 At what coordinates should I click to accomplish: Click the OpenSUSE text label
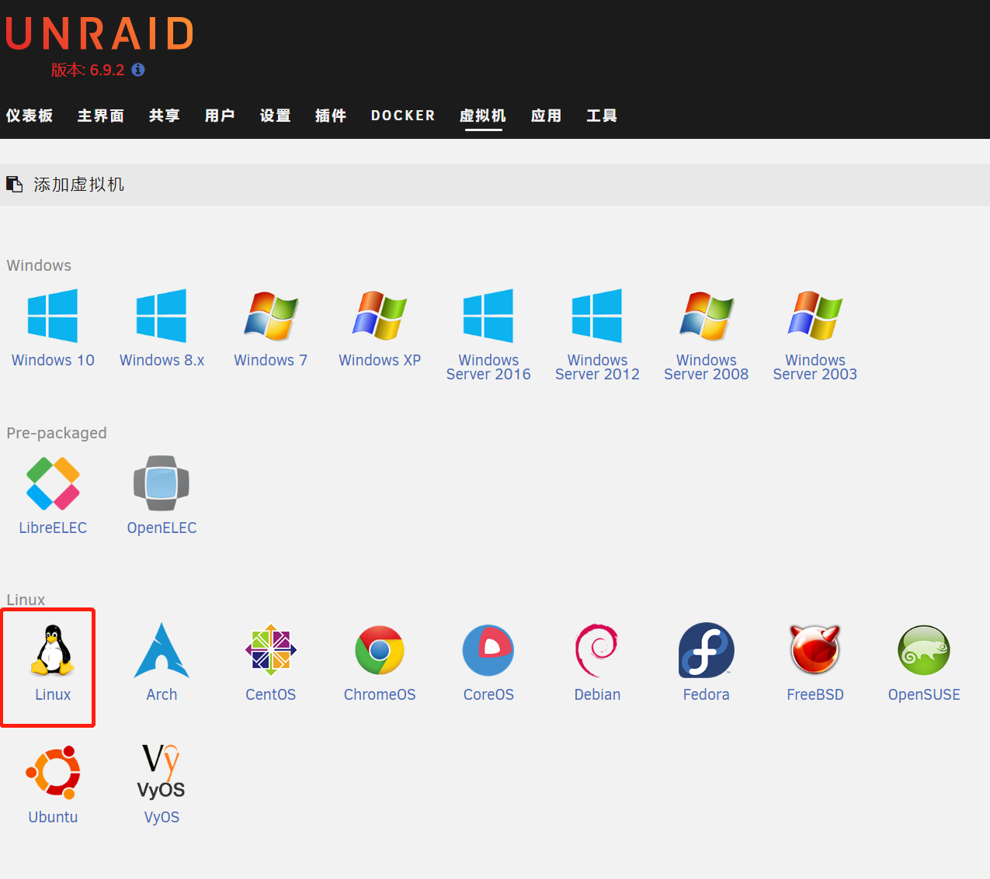coord(924,694)
